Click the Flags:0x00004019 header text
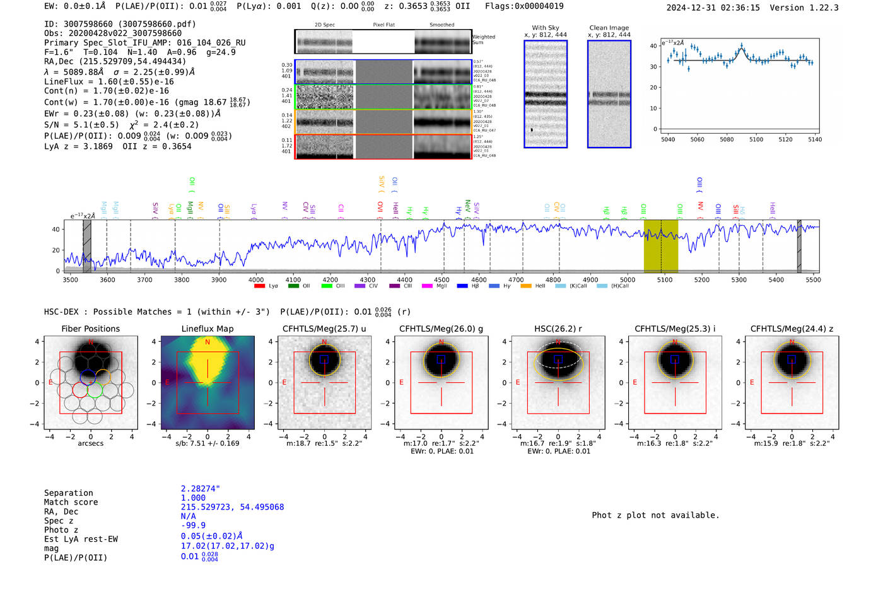883x601 pixels. 524,6
